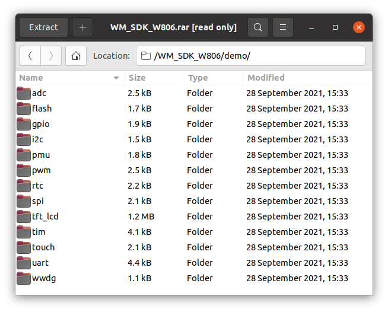Click the 2.2 kB size of rtc
Screen dimensions: 388x312
139,186
